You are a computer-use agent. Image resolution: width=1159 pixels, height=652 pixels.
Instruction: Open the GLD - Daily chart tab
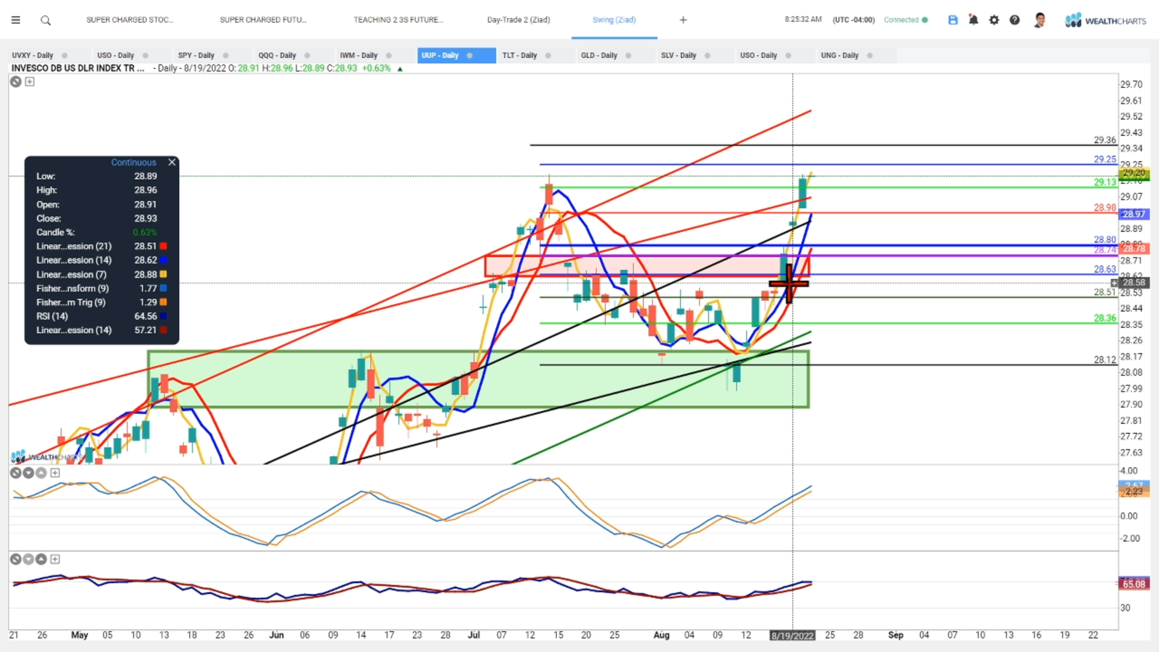pyautogui.click(x=599, y=56)
